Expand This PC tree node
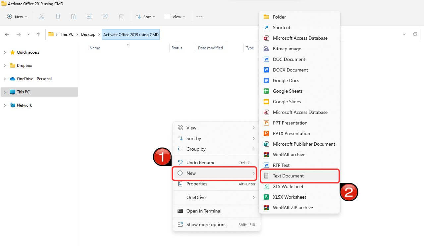Viewport: 424px width, 246px height. [5, 92]
